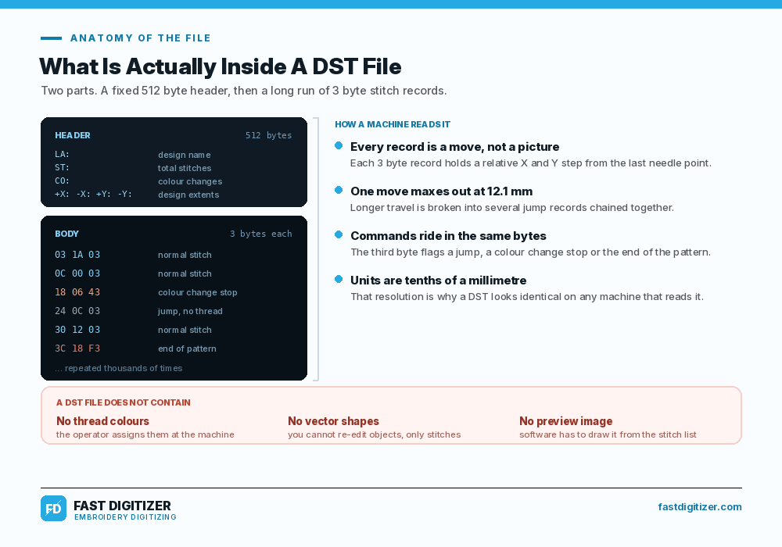
Task: Click the ANATOMY OF THE FILE label
Action: point(141,38)
